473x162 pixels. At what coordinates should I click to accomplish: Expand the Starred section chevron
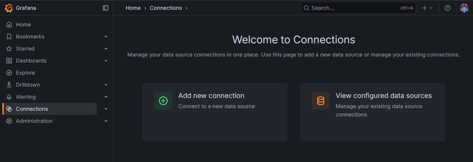click(x=106, y=49)
